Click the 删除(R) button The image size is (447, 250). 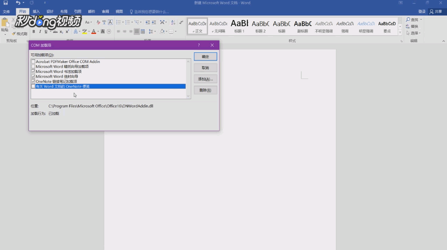(205, 90)
